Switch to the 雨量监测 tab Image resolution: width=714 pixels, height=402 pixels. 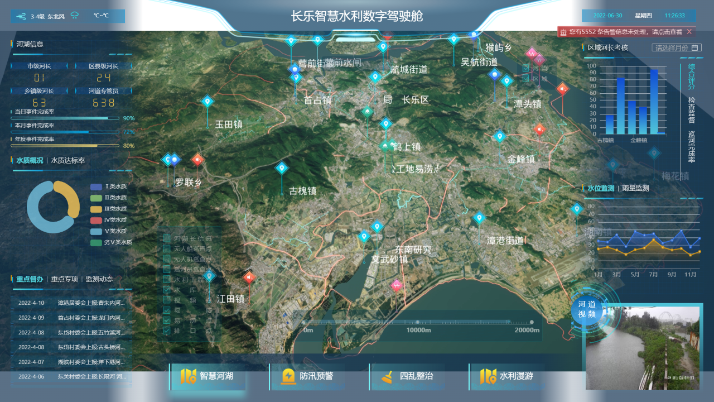[x=635, y=189]
